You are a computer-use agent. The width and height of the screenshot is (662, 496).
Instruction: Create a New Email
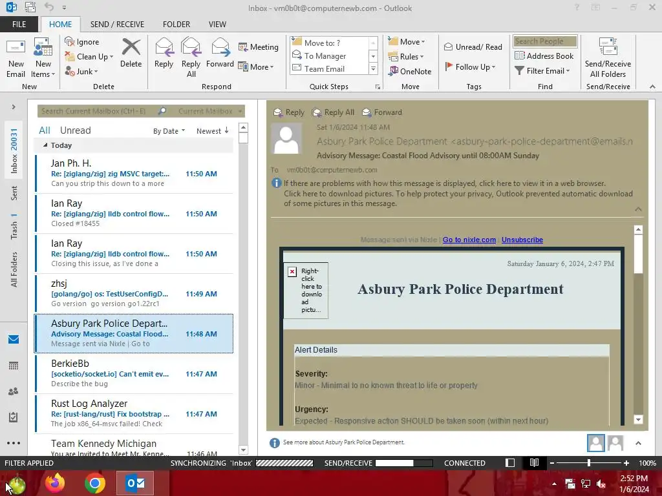coord(16,58)
